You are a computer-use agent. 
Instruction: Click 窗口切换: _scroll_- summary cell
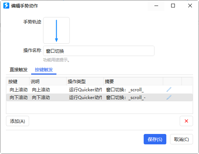pos(126,98)
